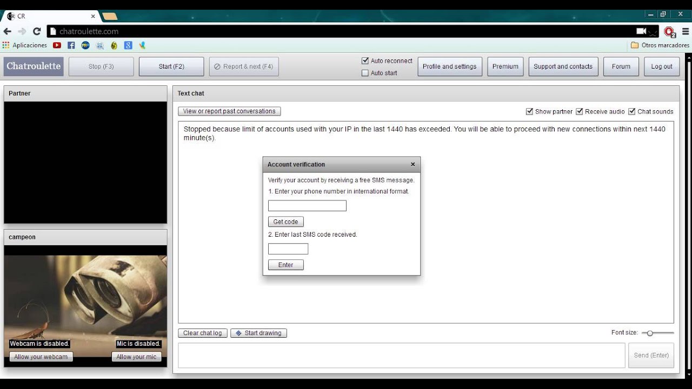Click the Chatroulette logo
Viewport: 692px width, 389px height.
[34, 66]
